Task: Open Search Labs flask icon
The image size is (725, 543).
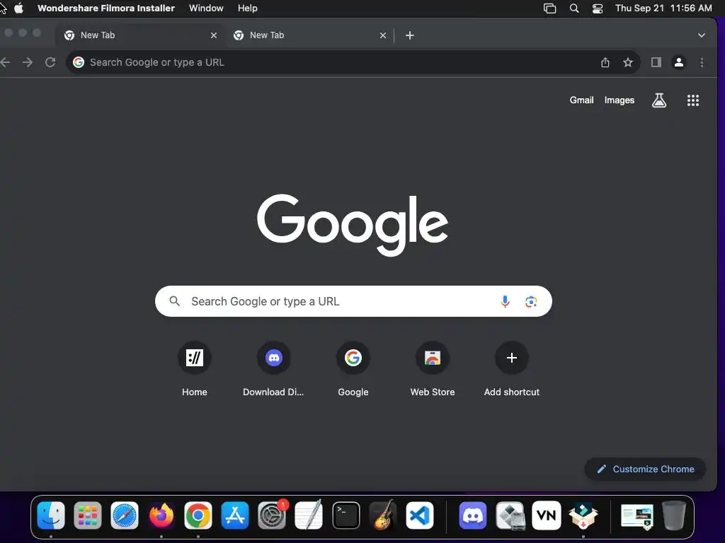Action: (659, 100)
